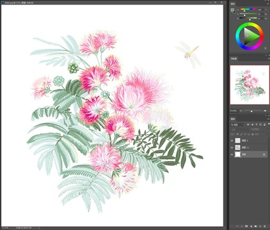Click the brightness slider bar in Color panel

click(248, 18)
